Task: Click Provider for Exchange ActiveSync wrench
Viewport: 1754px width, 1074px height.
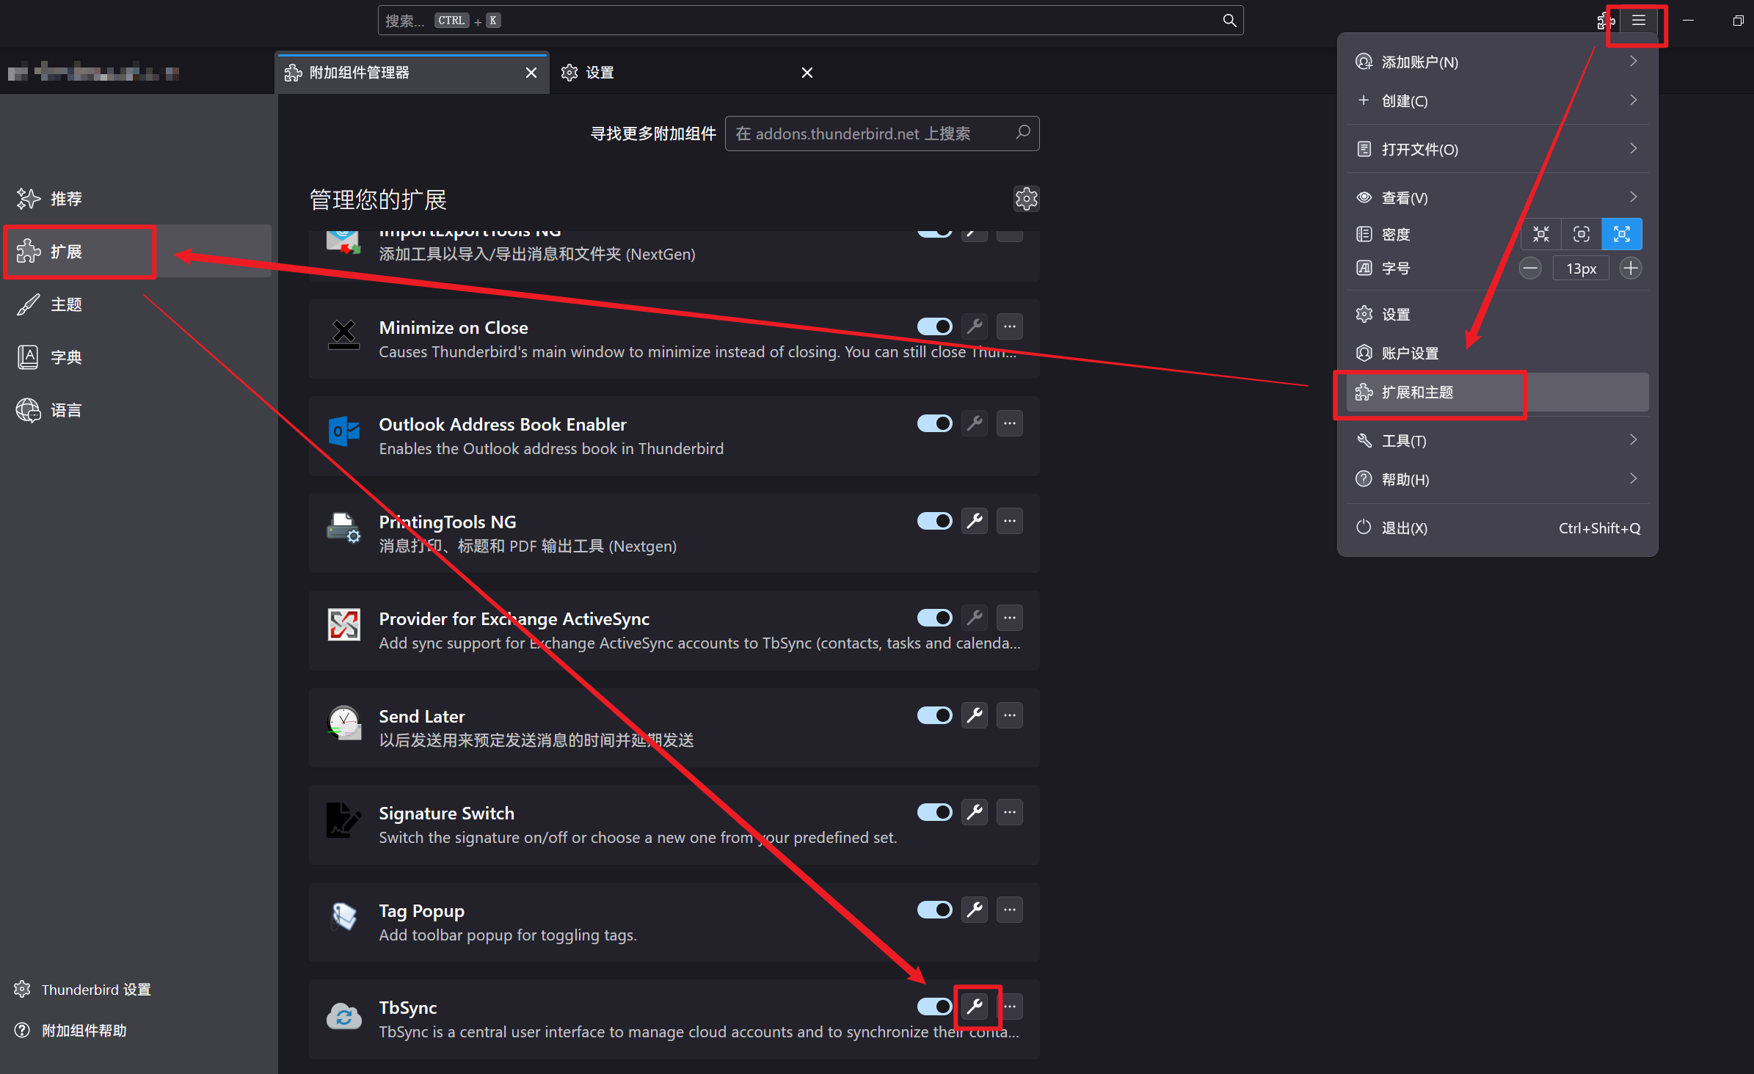Action: point(975,618)
